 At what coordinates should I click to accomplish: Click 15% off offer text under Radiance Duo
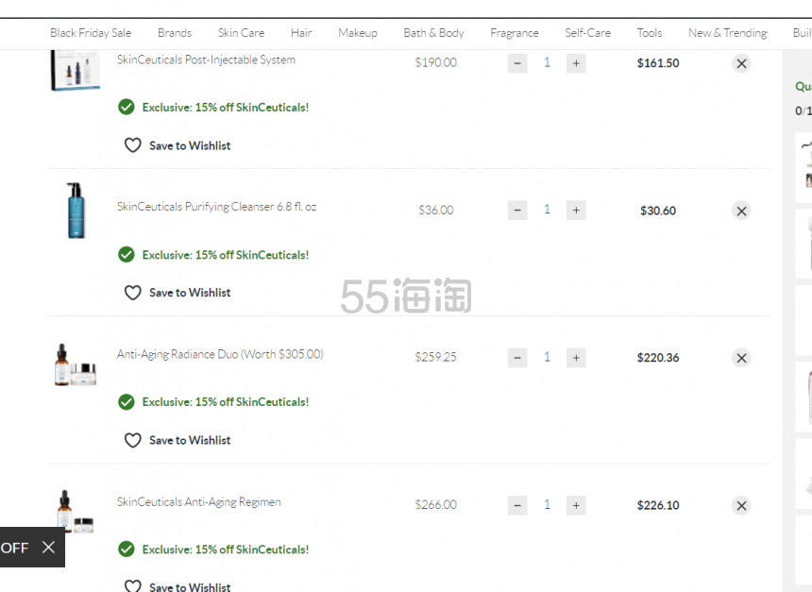pyautogui.click(x=226, y=402)
